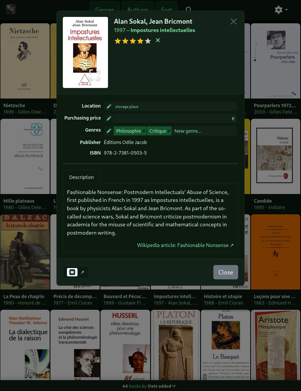The width and height of the screenshot is (301, 391).
Task: Set rating to one star
Action: 117,41
